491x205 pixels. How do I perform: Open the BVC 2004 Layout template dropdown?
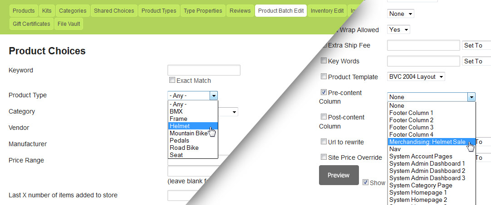[416, 77]
